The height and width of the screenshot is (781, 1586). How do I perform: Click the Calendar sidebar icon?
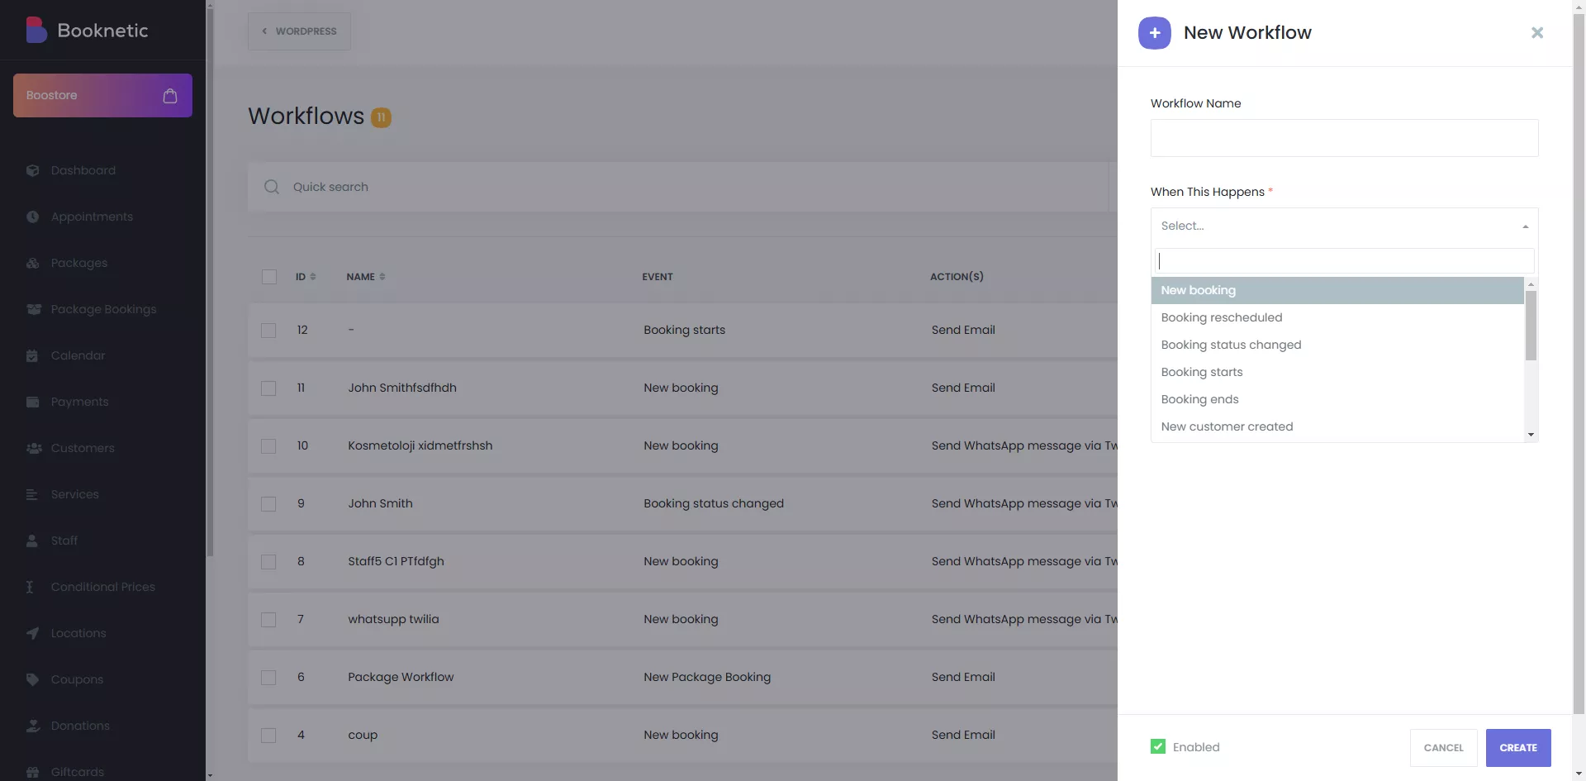point(32,355)
